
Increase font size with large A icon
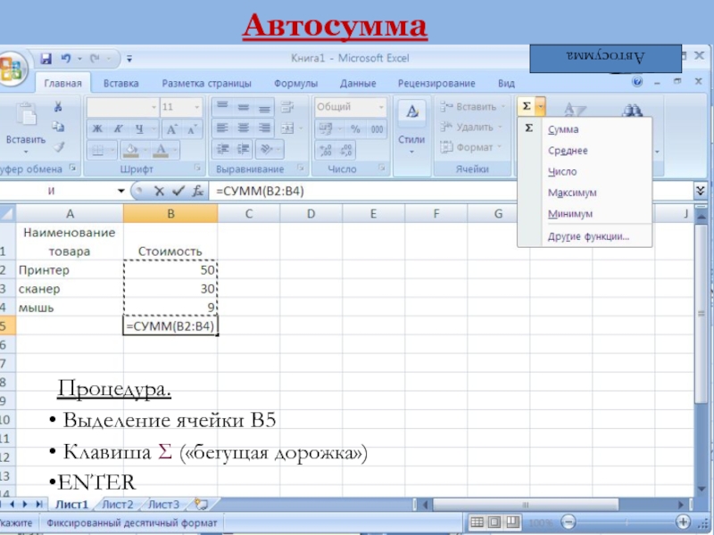171,129
